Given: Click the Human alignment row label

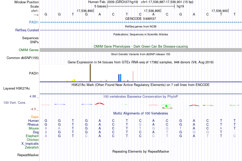Looking at the screenshot, I should pos(33,121).
